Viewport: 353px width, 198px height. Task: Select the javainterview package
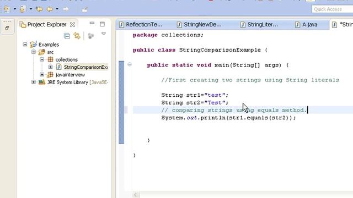(x=70, y=75)
